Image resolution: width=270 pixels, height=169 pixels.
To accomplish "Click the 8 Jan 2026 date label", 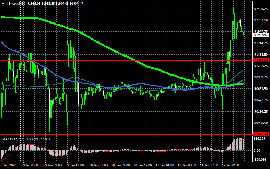I will pos(10,165).
